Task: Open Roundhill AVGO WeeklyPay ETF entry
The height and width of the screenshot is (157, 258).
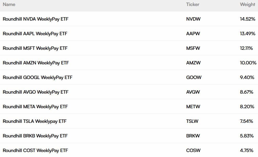Action: tap(36, 92)
